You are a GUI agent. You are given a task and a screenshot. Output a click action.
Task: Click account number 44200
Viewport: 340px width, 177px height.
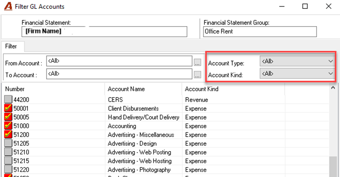click(x=21, y=100)
